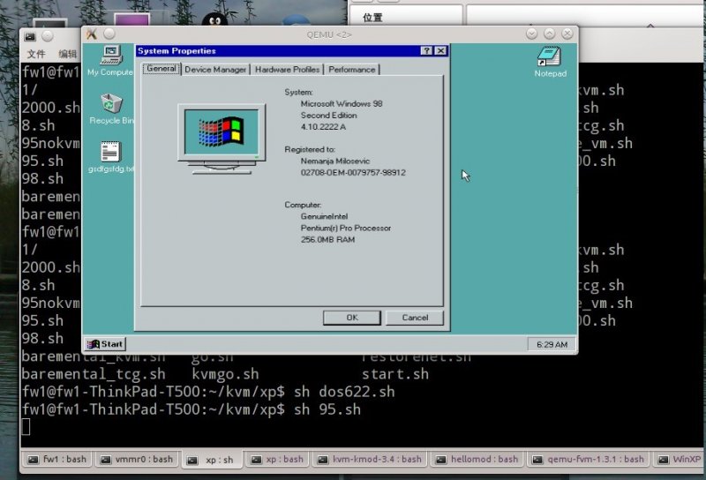
Task: Switch to the 'hellomod : bash' tab
Action: pyautogui.click(x=477, y=460)
